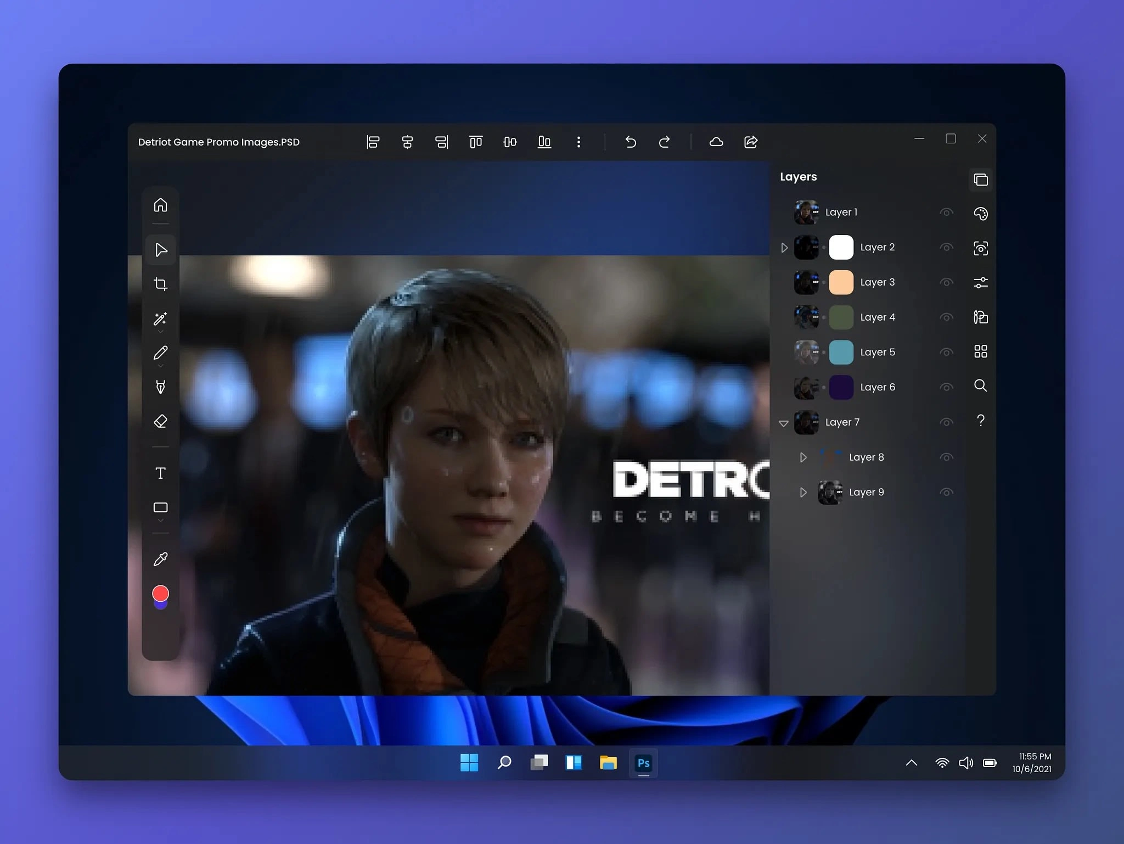Expand the Layer 2 group
Viewport: 1124px width, 844px height.
(x=784, y=248)
